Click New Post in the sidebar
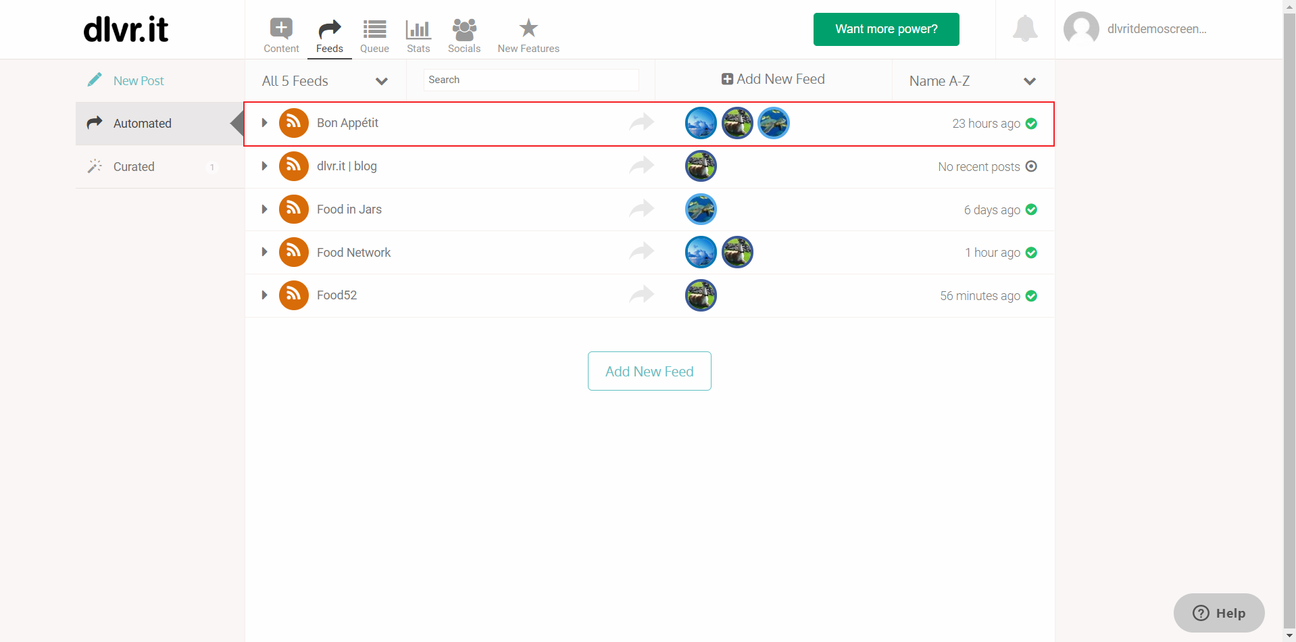Image resolution: width=1296 pixels, height=642 pixels. (x=138, y=81)
